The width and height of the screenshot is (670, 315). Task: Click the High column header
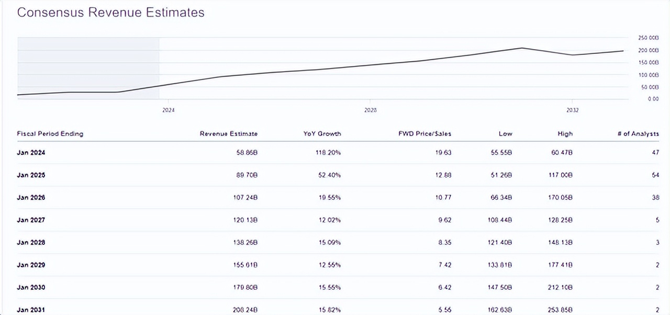tap(565, 133)
